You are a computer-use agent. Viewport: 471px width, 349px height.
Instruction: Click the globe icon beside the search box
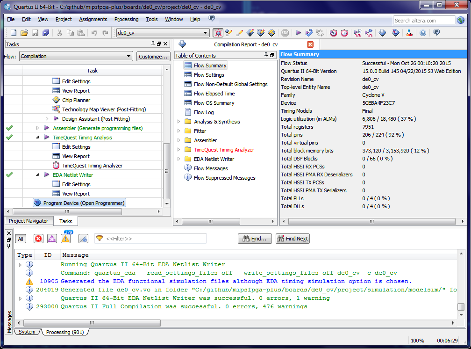tap(461, 21)
